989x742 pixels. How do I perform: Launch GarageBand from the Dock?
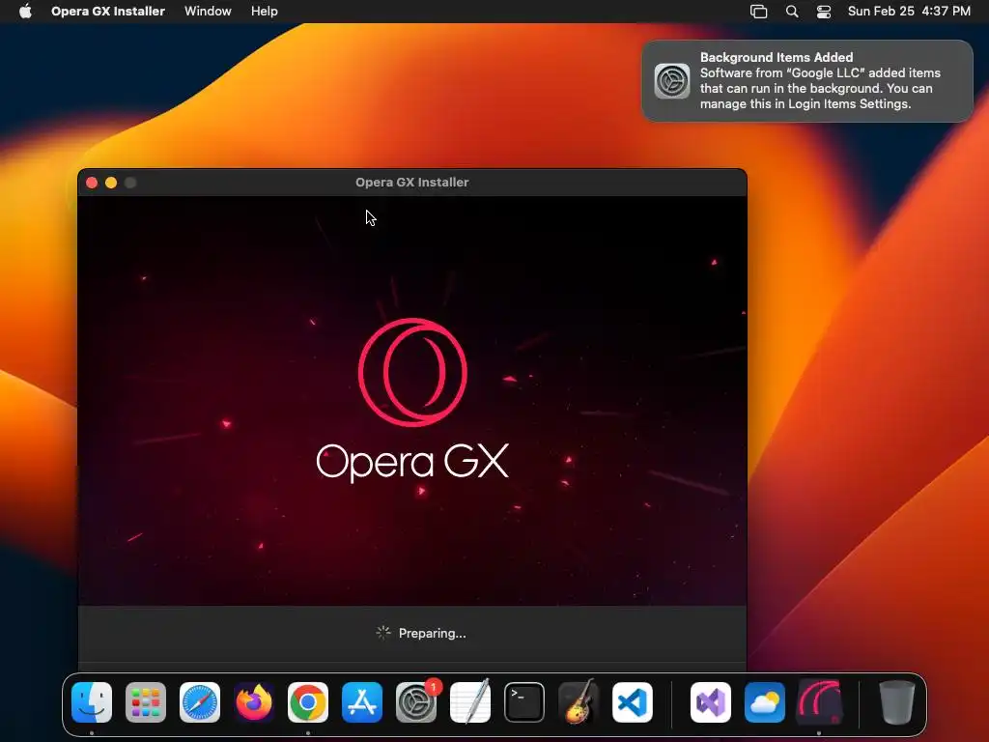tap(579, 702)
